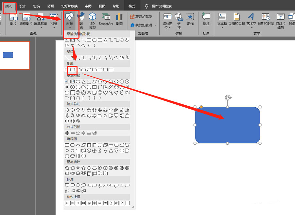
Task: Add a 批注 comment
Action: coord(206,19)
